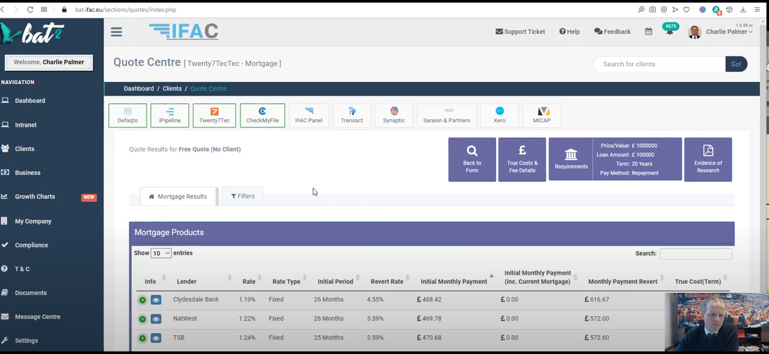This screenshot has height=354, width=769.
Task: Launch the Defaqto integration tile
Action: [x=128, y=115]
